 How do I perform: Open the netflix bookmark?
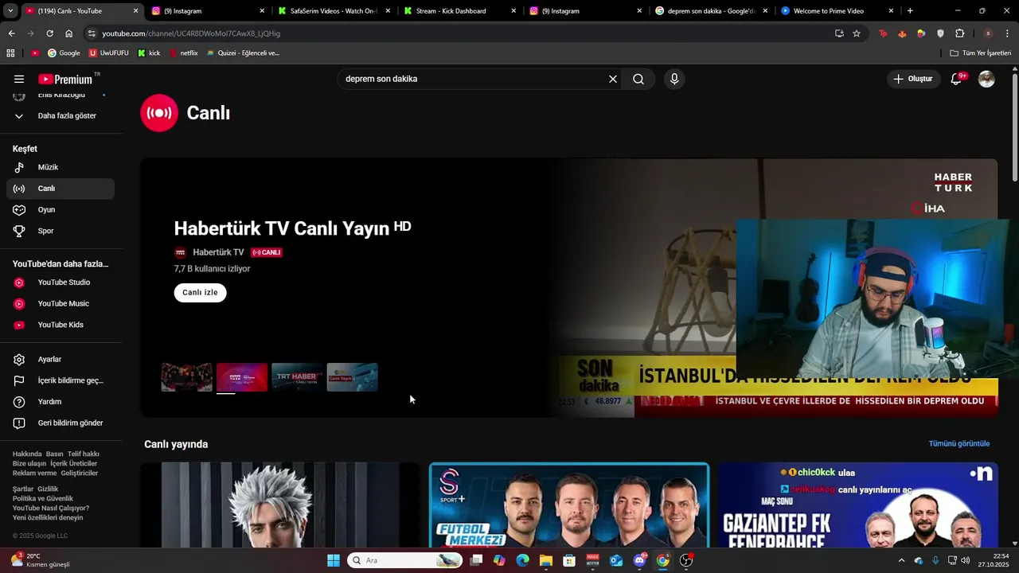coord(184,53)
